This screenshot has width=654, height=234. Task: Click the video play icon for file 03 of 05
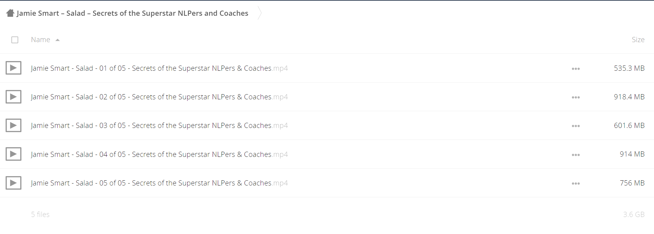click(14, 125)
